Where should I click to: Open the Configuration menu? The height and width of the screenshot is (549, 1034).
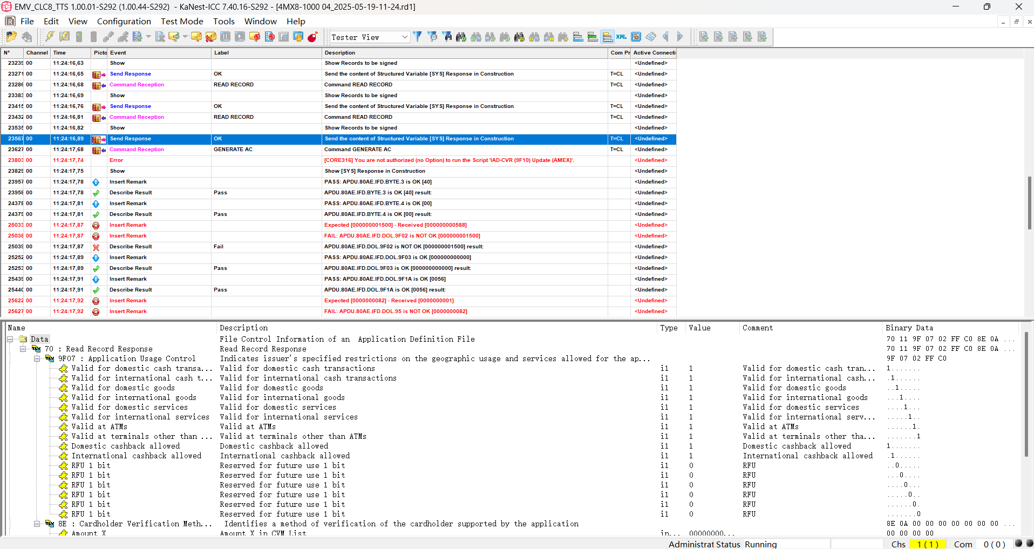point(124,21)
